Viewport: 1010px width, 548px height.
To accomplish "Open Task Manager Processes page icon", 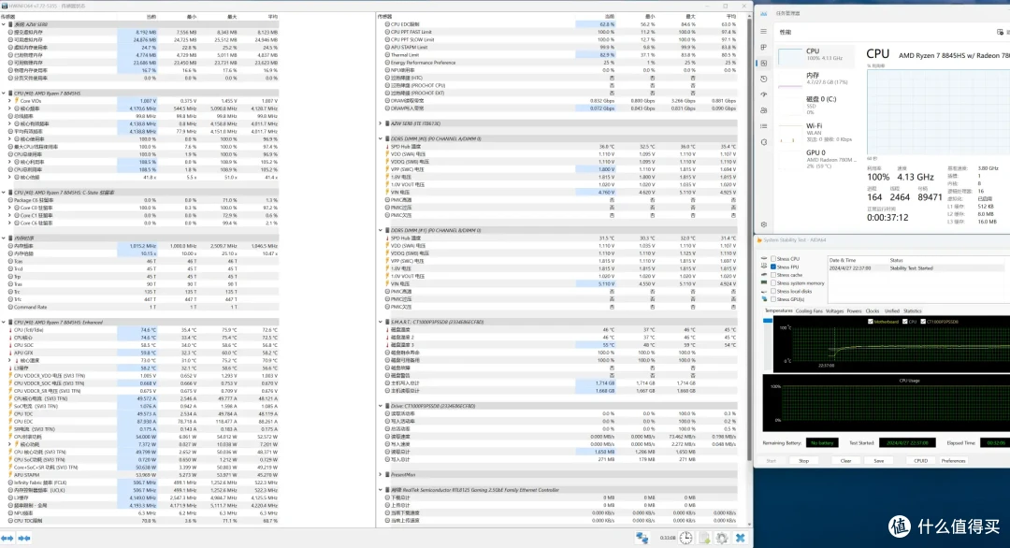I will coord(763,48).
